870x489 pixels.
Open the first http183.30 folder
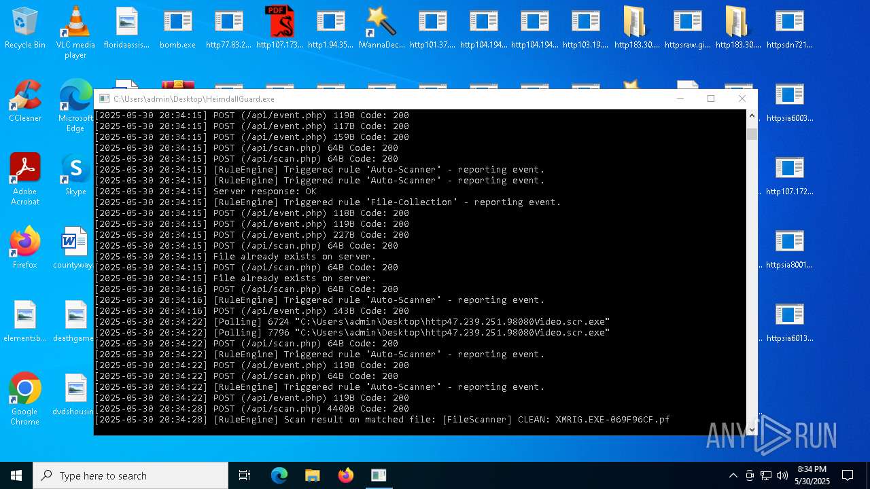click(x=636, y=28)
